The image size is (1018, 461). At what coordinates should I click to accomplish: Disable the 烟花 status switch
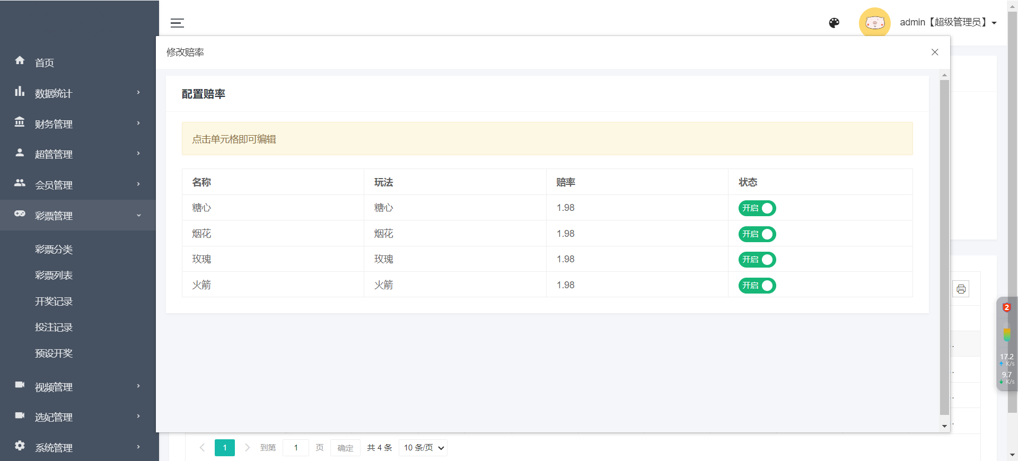pos(757,234)
